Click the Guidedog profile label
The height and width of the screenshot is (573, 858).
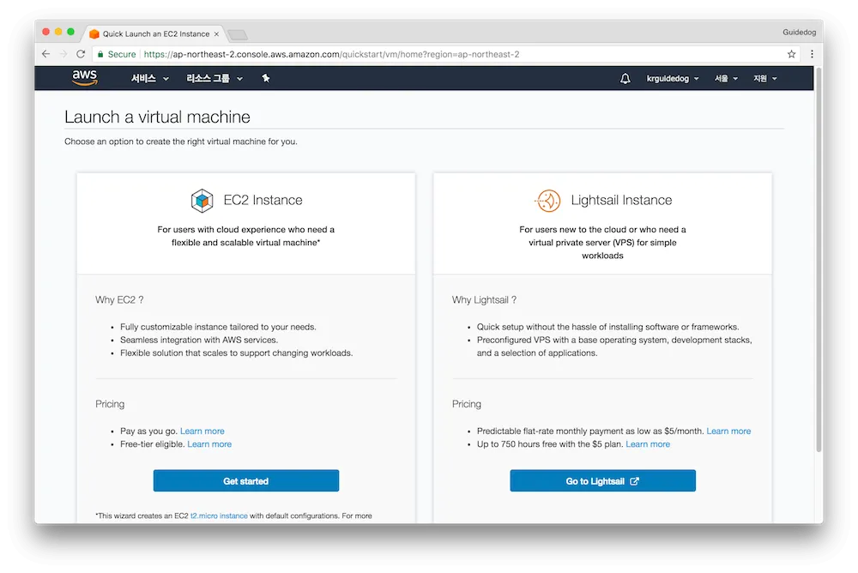[x=799, y=33]
